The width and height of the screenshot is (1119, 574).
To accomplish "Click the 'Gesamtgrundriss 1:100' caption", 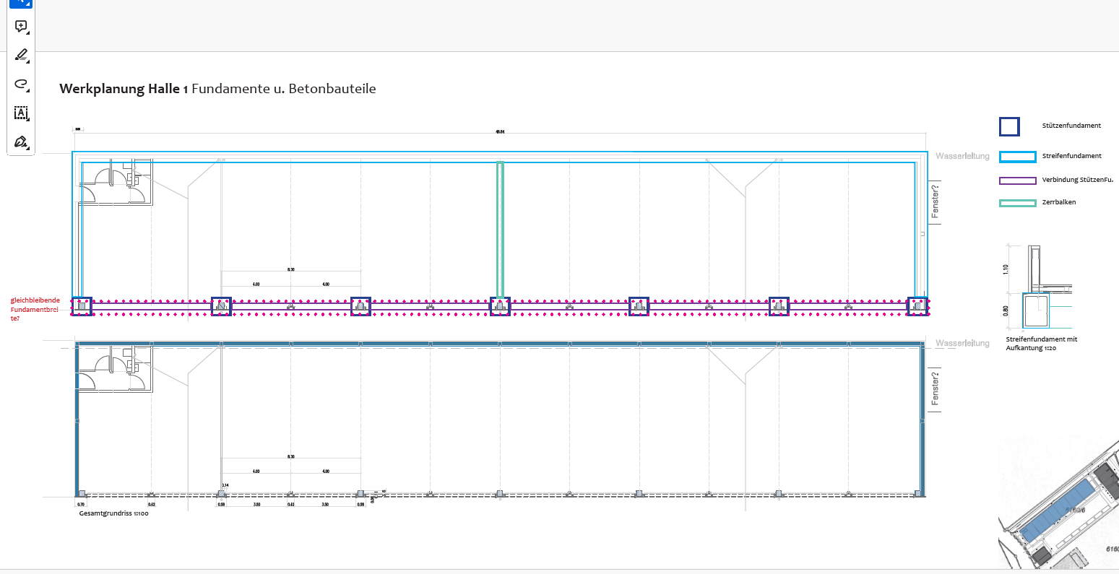I will click(113, 513).
